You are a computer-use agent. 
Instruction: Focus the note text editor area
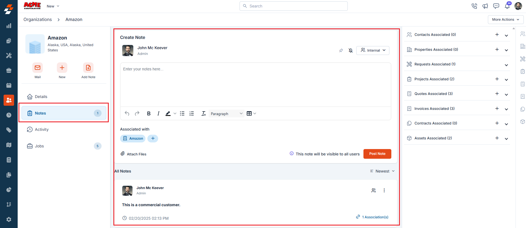(256, 85)
